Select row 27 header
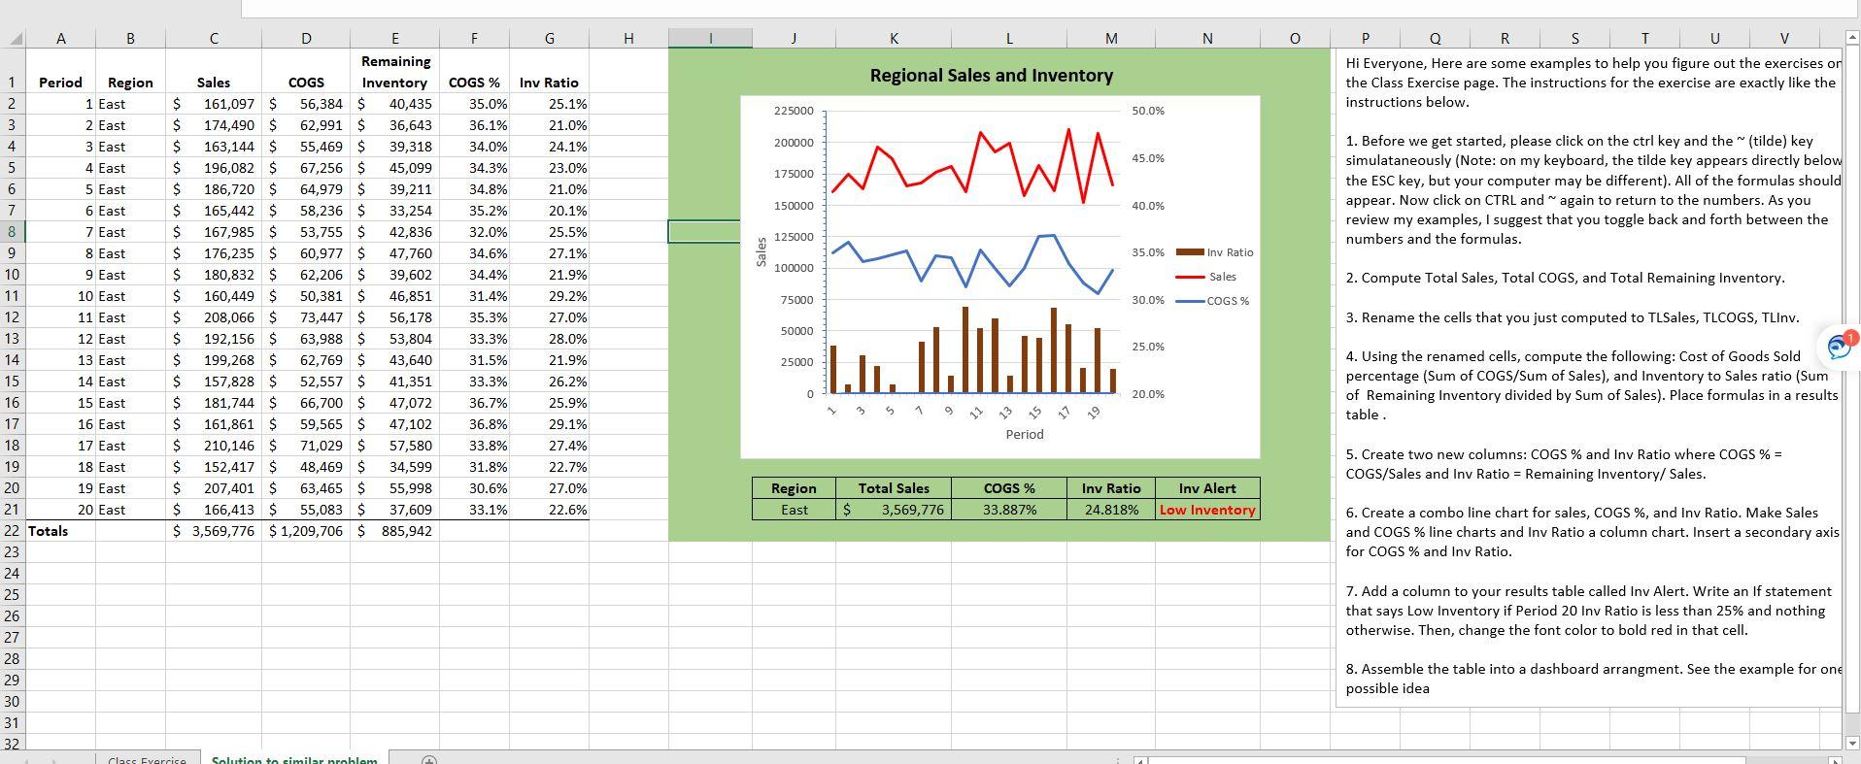The height and width of the screenshot is (764, 1861). point(13,638)
